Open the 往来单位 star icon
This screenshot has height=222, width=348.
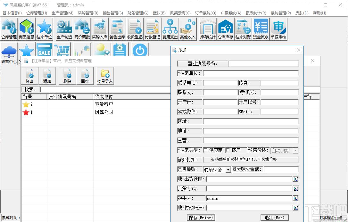click(44, 29)
